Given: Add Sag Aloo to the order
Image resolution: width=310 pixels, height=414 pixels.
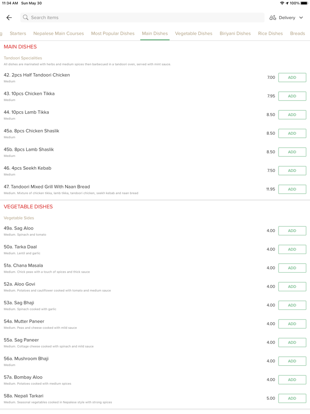Looking at the screenshot, I should click(292, 231).
